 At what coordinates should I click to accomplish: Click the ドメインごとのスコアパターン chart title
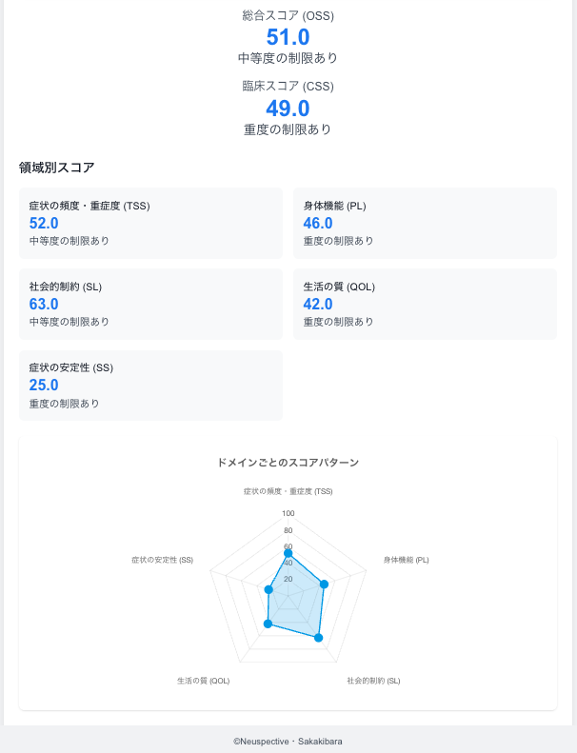tap(288, 463)
